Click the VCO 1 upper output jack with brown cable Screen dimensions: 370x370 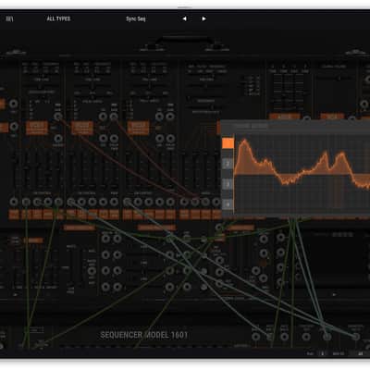[x=58, y=117]
